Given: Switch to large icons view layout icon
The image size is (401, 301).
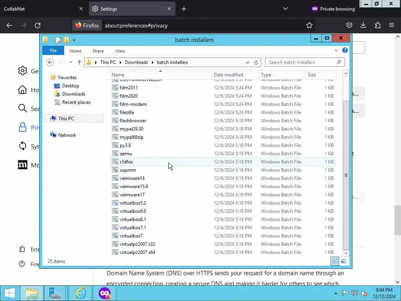Looking at the screenshot, I should (343, 261).
